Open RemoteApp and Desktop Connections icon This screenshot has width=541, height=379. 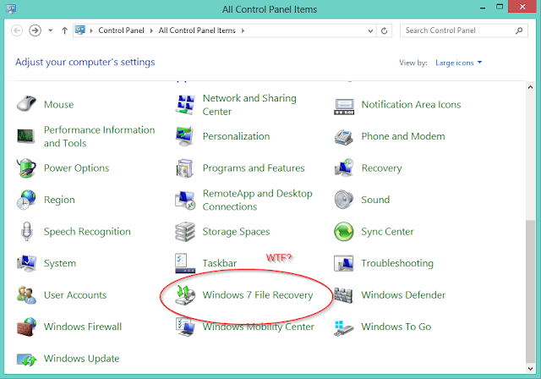tap(185, 200)
